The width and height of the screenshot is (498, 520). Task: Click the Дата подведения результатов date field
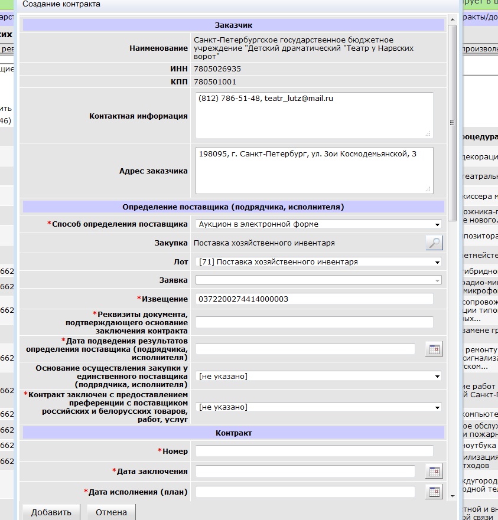[305, 349]
